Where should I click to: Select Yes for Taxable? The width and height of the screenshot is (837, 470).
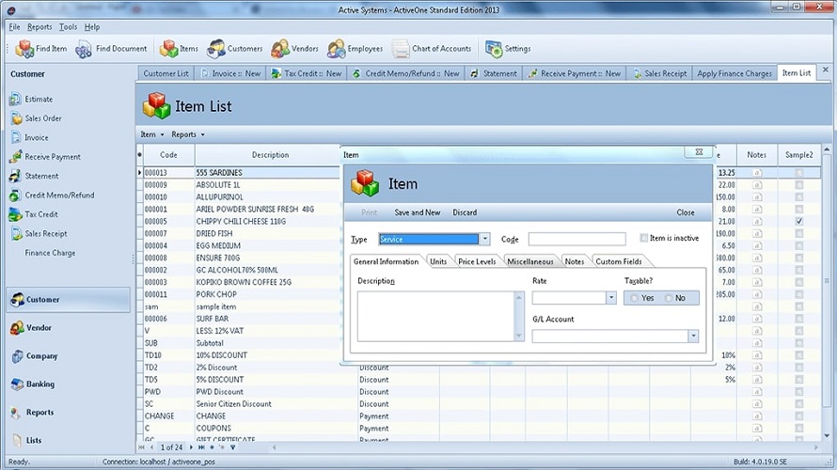[x=634, y=298]
